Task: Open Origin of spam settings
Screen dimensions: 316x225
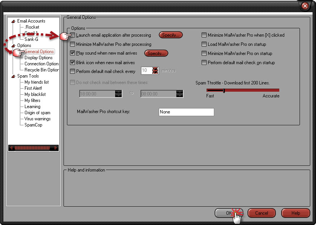Action: [x=37, y=113]
